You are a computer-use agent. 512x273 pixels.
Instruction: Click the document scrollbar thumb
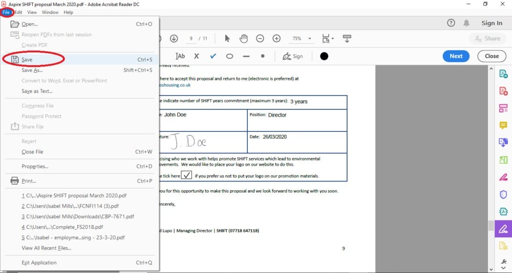pos(491,225)
